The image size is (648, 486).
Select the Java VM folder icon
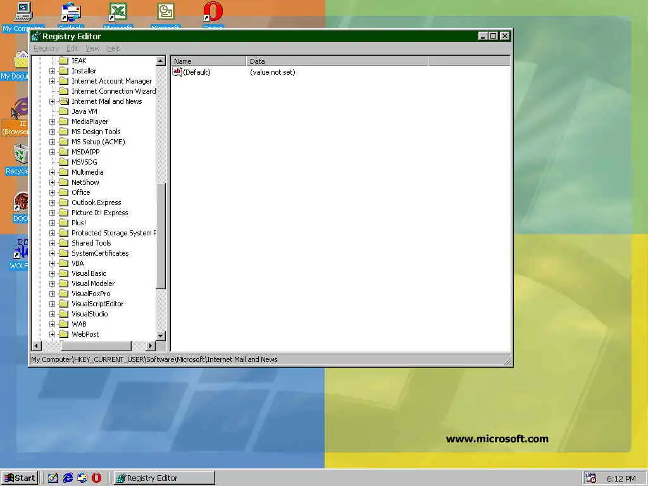pos(64,111)
